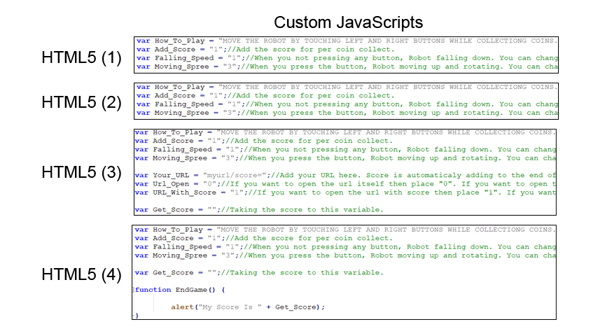
Task: Click the "var Your_URL" code line
Action: [345, 176]
